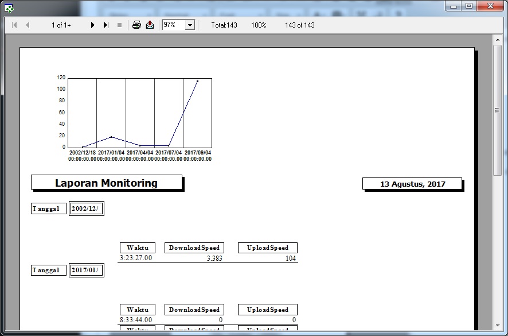Screen dimensions: 508x336
Task: Click the 13 Agustus, 2017 date box
Action: tap(412, 184)
